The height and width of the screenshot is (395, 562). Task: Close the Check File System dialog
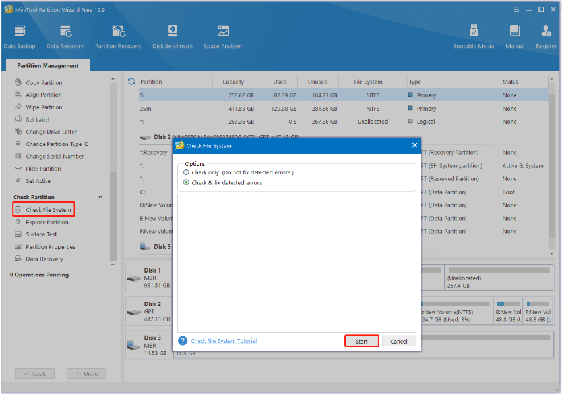point(414,145)
